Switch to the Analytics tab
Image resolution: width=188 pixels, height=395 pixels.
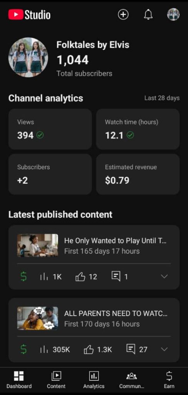(94, 380)
